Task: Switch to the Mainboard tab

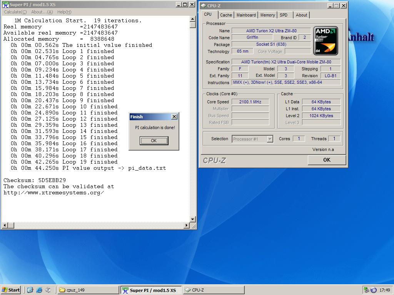Action: (x=246, y=15)
